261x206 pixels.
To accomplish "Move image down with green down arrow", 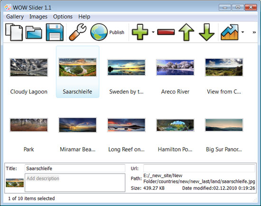I will tap(206, 32).
